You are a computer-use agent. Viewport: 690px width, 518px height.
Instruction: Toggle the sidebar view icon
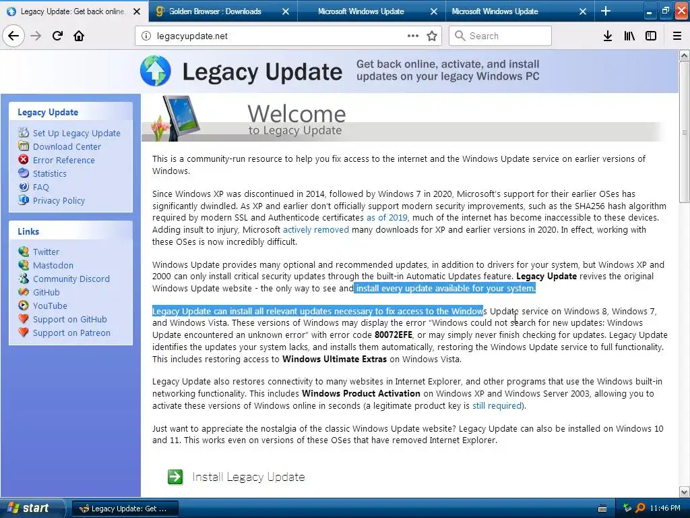tap(651, 36)
